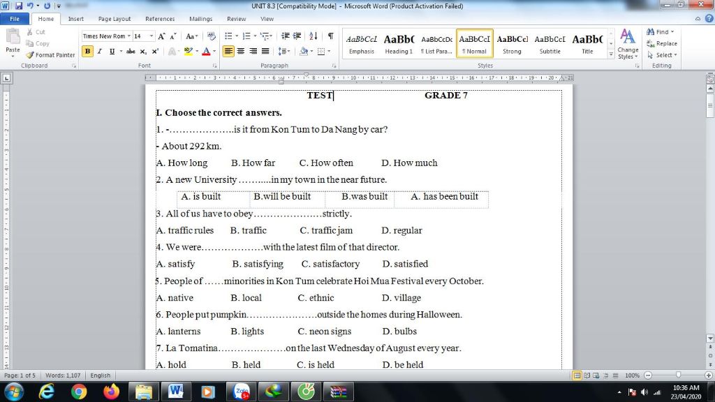Toggle Bold formatting

click(x=87, y=52)
